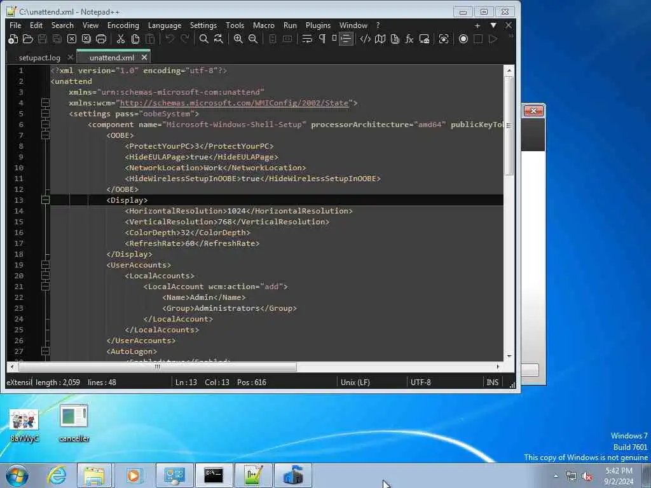Open Command Prompt from the taskbar
Screen dimensions: 651x488
tap(214, 475)
